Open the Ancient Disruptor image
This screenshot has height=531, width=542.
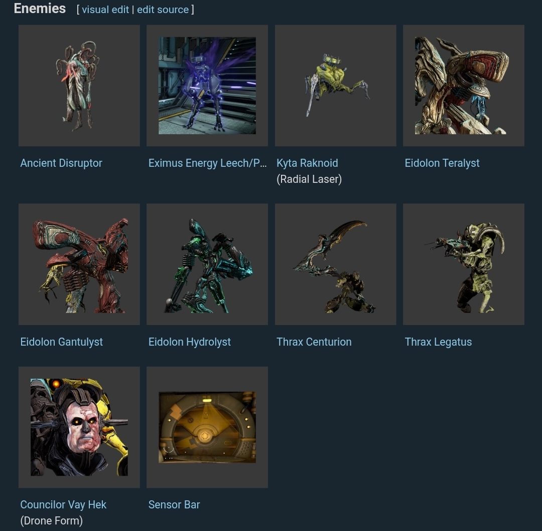click(x=79, y=85)
